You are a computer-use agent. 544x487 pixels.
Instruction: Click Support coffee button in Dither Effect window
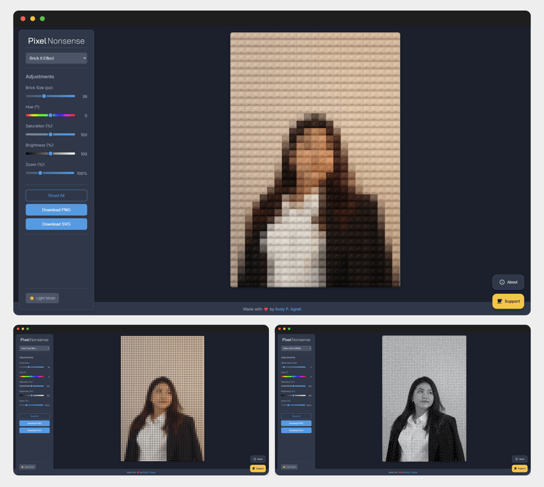tap(520, 468)
